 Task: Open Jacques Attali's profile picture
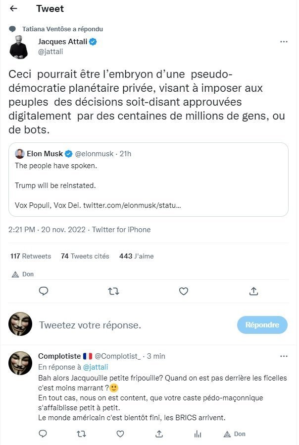20,47
